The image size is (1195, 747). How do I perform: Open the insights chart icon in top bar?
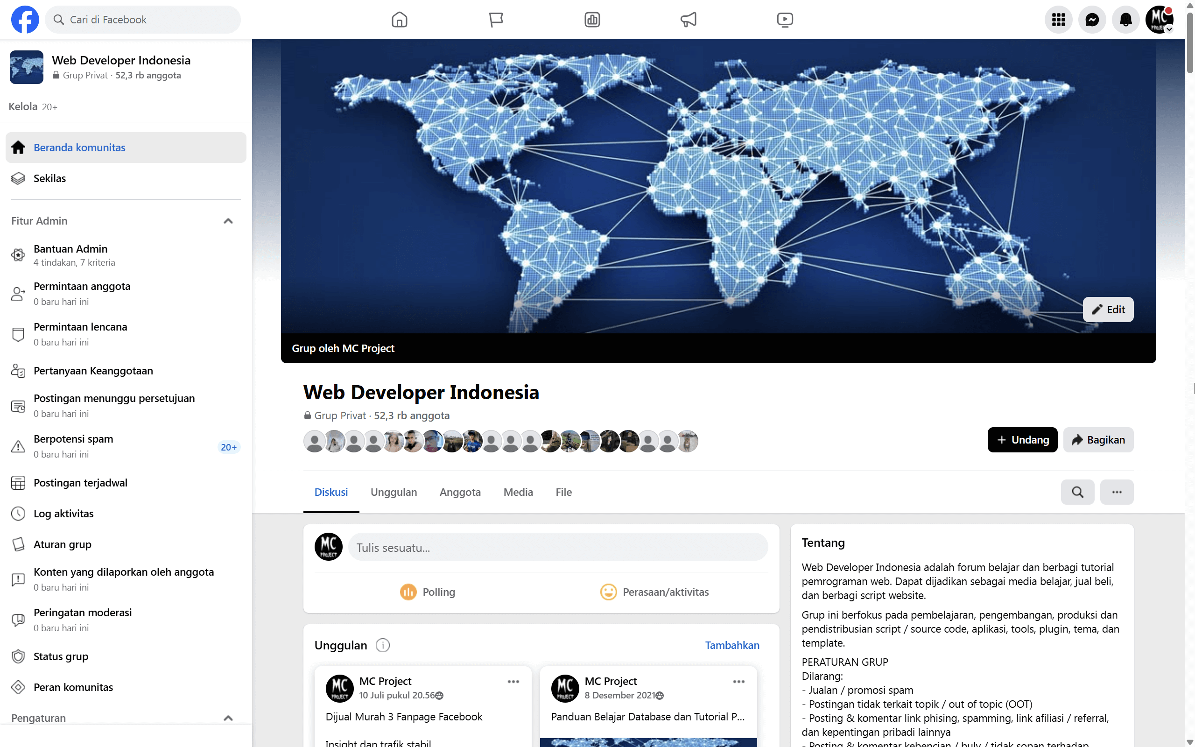[x=591, y=20]
